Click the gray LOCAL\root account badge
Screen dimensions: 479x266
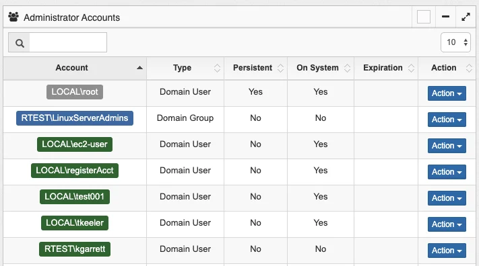(x=75, y=92)
